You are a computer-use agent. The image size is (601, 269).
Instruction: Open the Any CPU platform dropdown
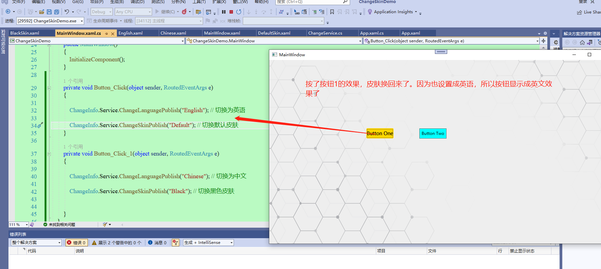133,12
